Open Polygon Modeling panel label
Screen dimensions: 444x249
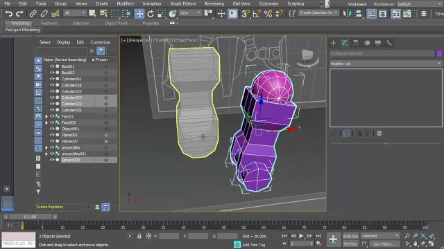click(x=22, y=30)
